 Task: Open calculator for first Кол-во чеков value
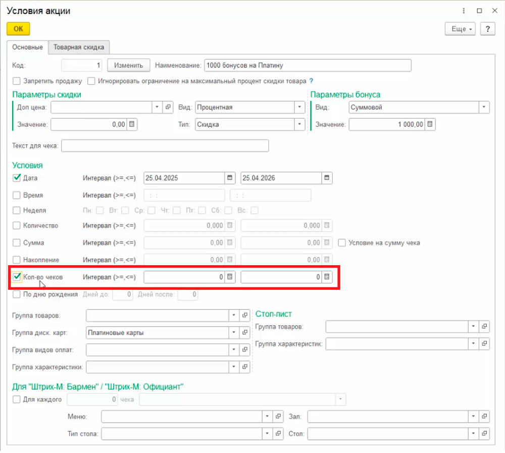click(x=230, y=277)
